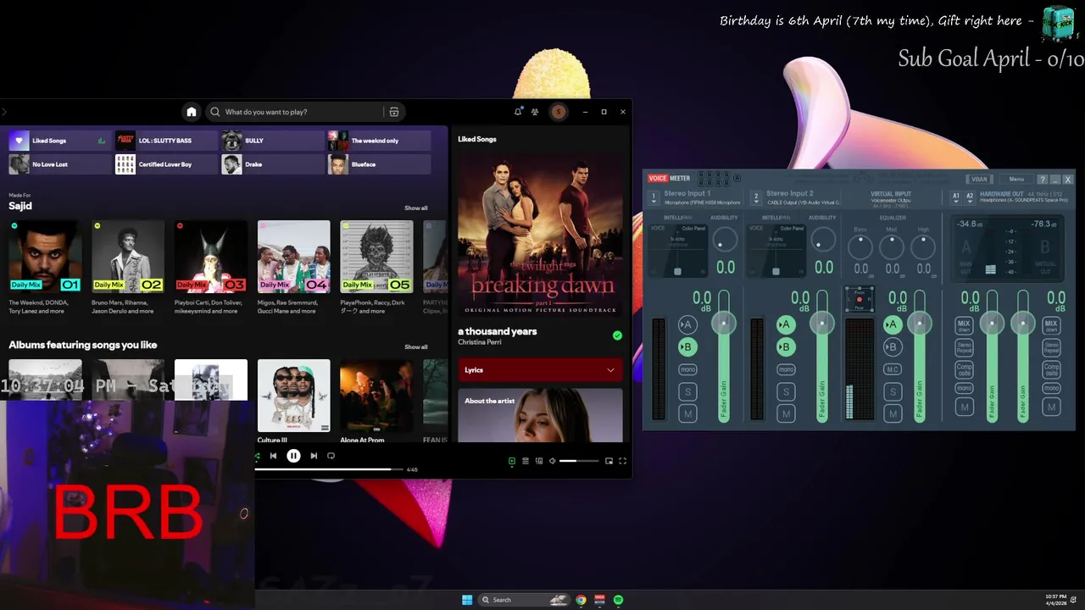
Task: Open Certified Lover Boy tile
Action: tap(165, 164)
